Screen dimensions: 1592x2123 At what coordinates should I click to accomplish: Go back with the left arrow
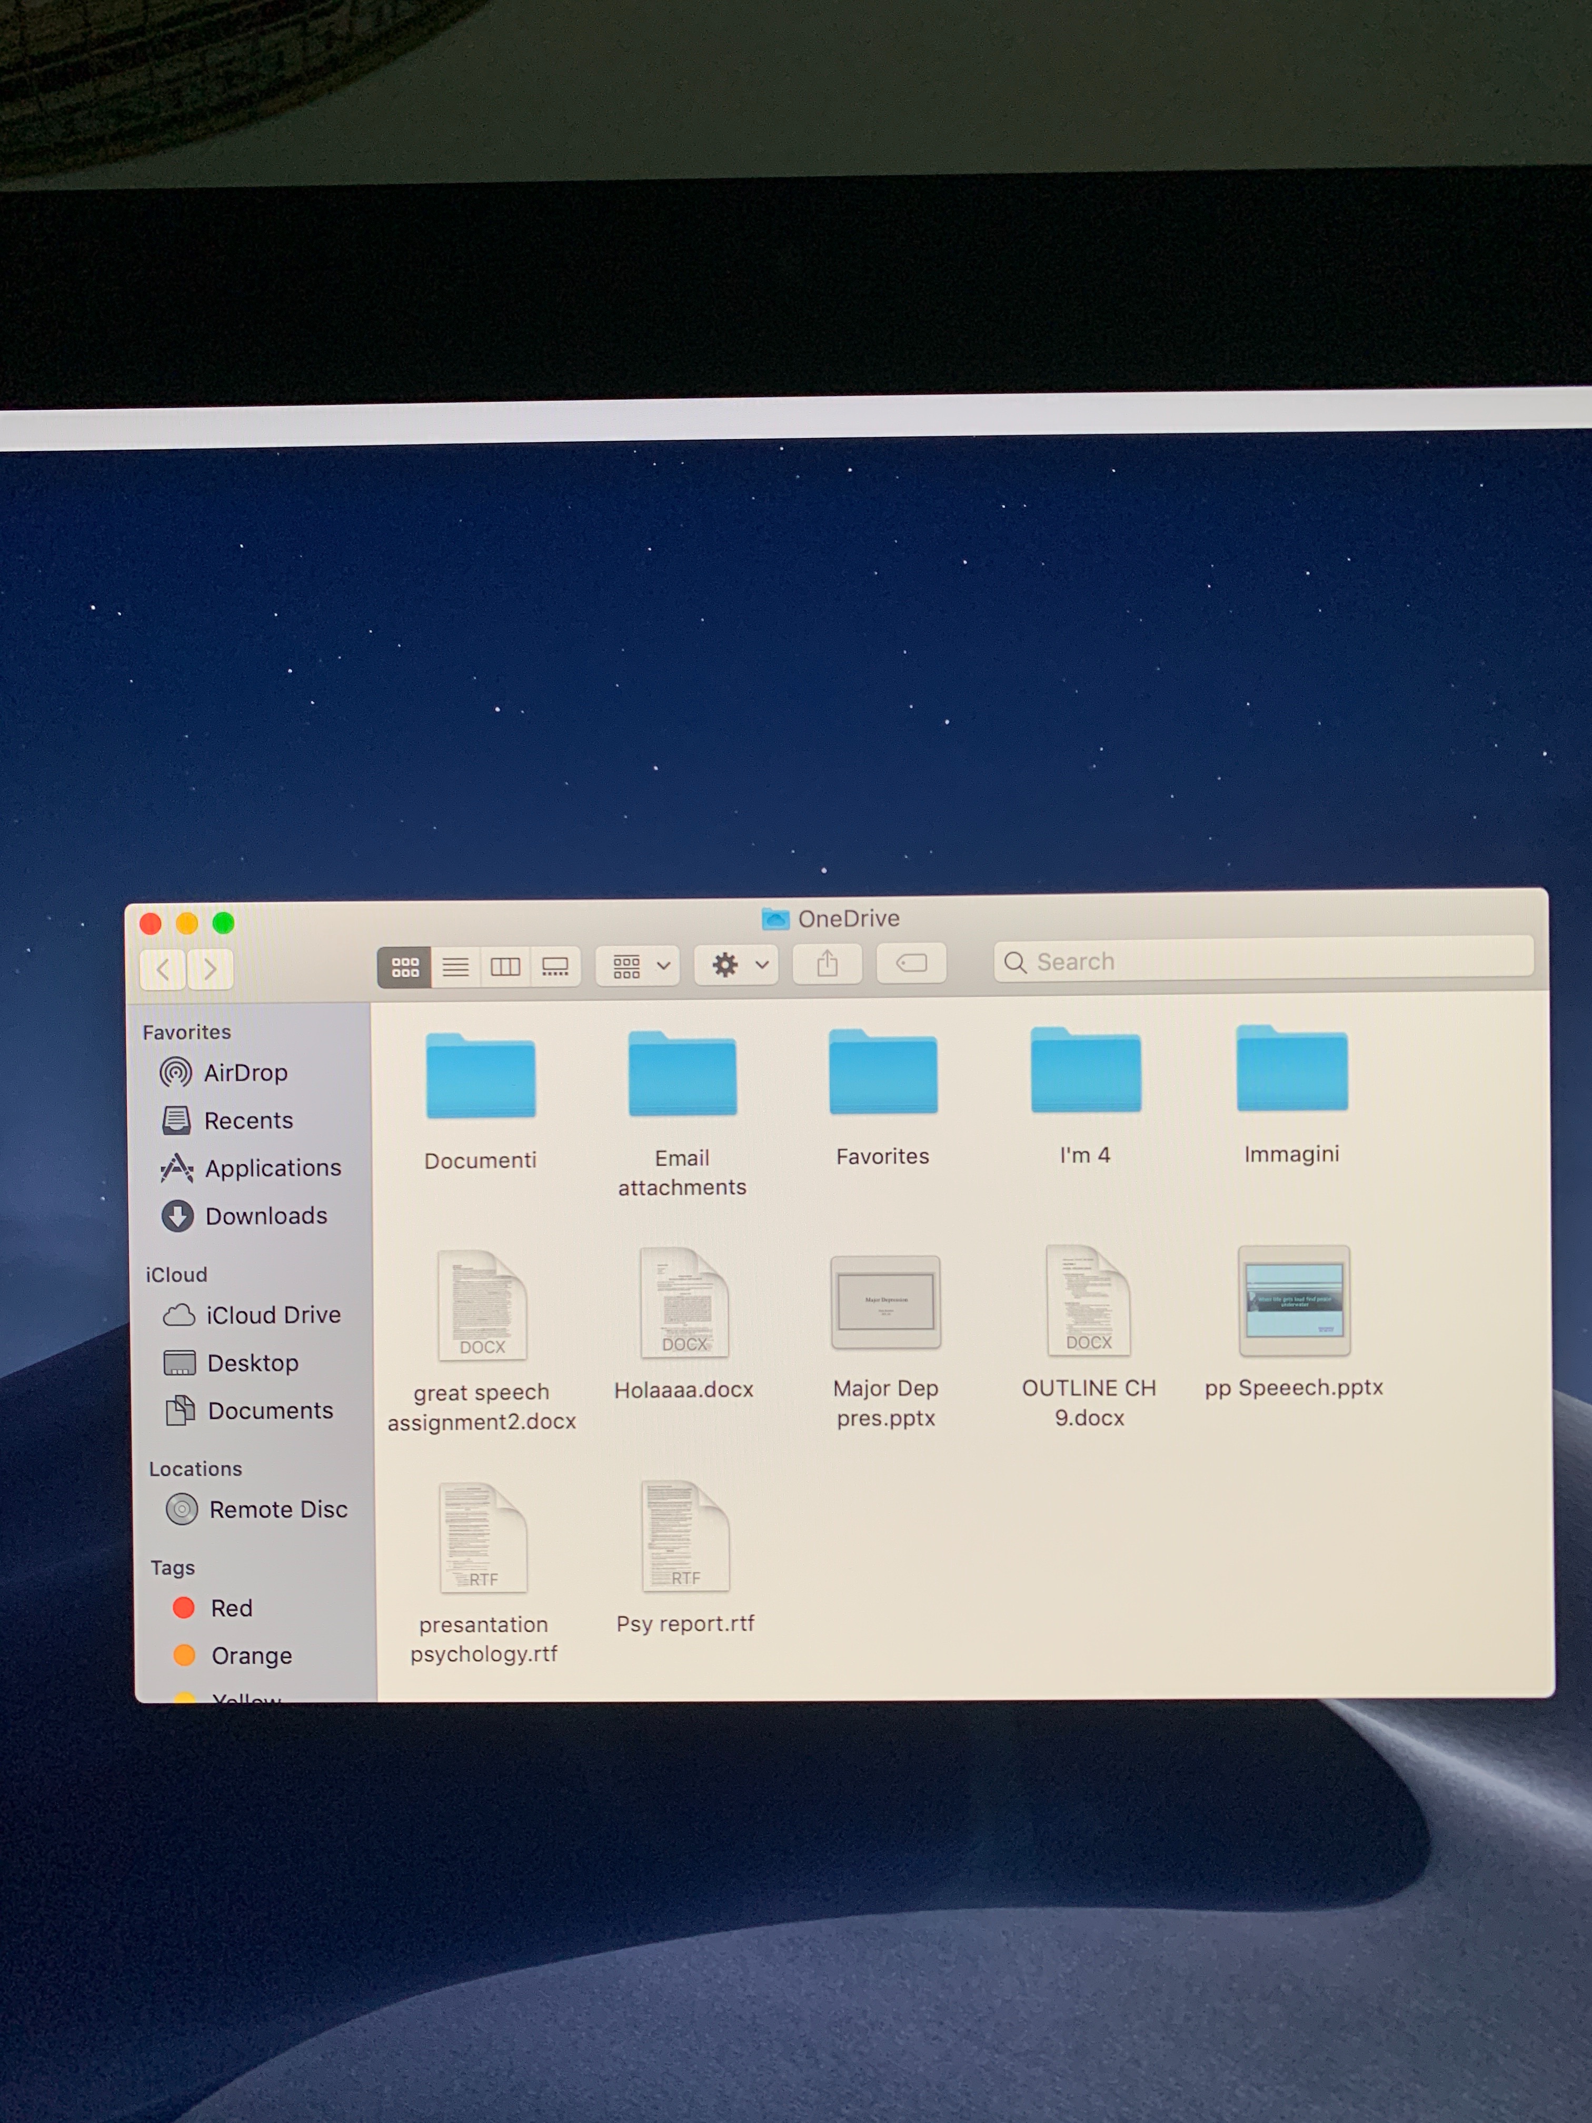(163, 969)
